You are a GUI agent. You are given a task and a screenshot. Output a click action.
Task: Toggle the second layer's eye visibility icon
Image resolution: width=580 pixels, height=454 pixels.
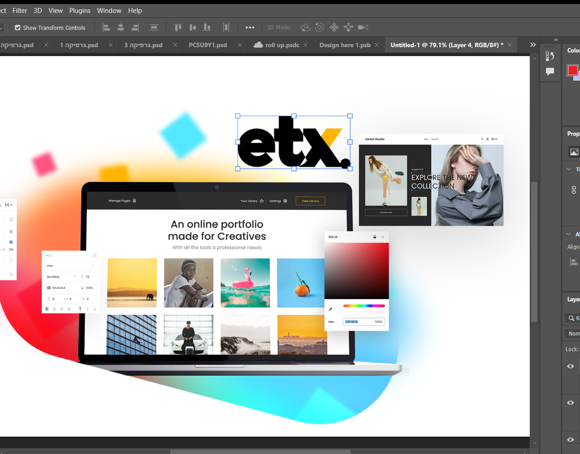click(571, 403)
